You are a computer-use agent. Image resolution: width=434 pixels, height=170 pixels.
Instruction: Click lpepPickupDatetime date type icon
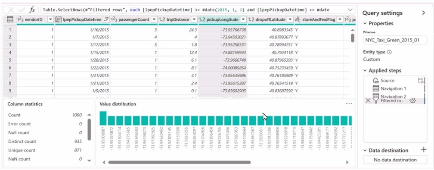tap(59, 20)
